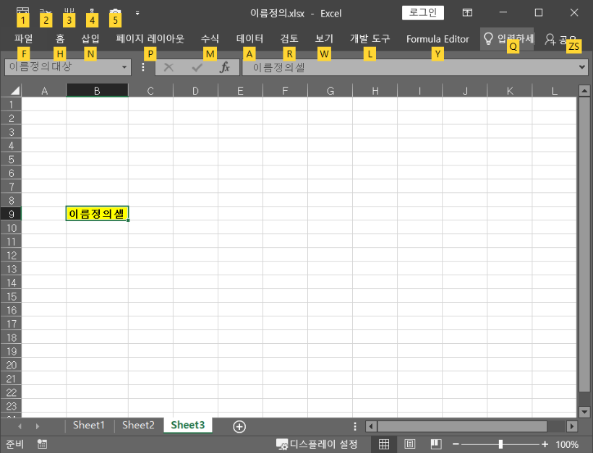Click the horizontal scrollbar thumb

pyautogui.click(x=462, y=426)
